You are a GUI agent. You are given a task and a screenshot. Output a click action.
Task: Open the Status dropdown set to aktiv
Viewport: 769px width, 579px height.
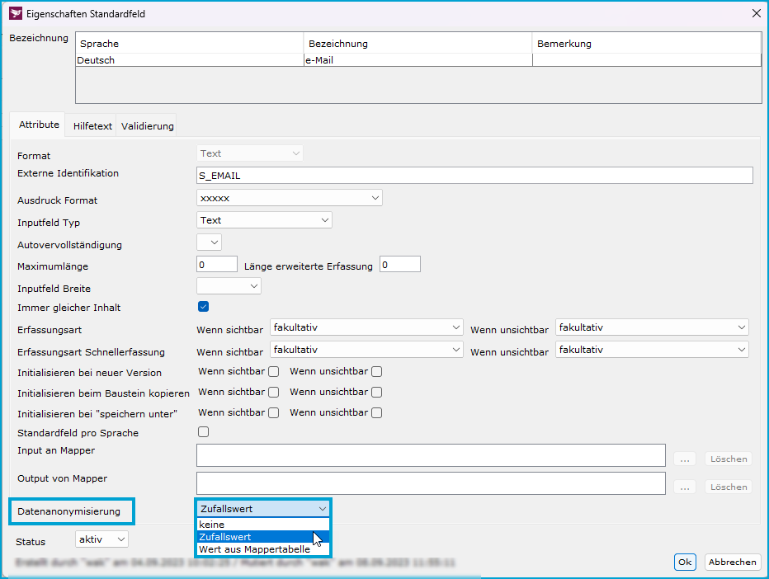click(x=102, y=539)
